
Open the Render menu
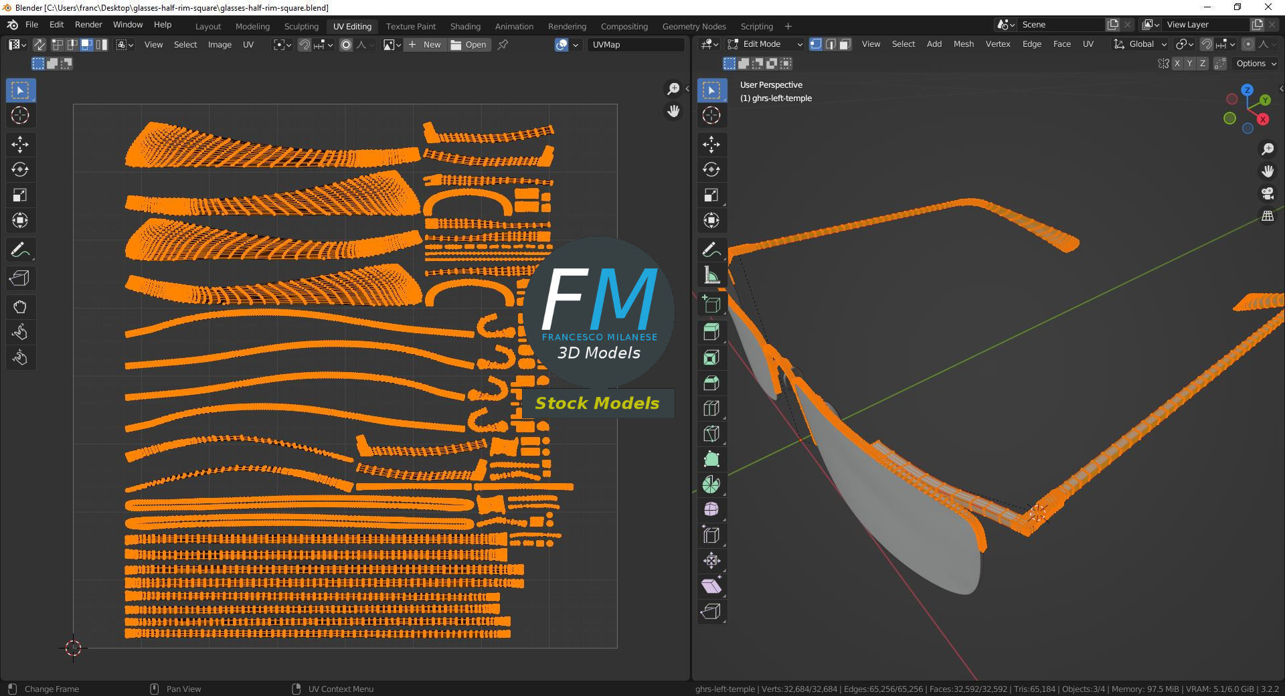88,25
